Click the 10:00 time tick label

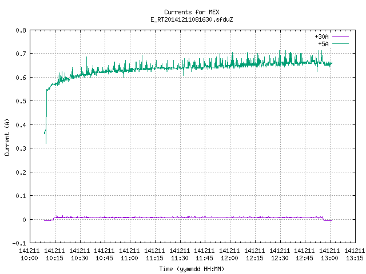pos(29,258)
